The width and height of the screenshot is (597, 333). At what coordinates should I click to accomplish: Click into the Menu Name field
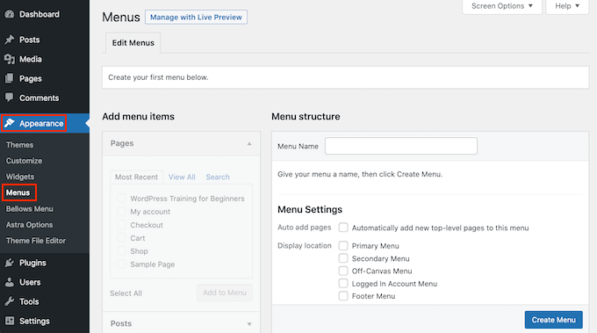coord(401,146)
